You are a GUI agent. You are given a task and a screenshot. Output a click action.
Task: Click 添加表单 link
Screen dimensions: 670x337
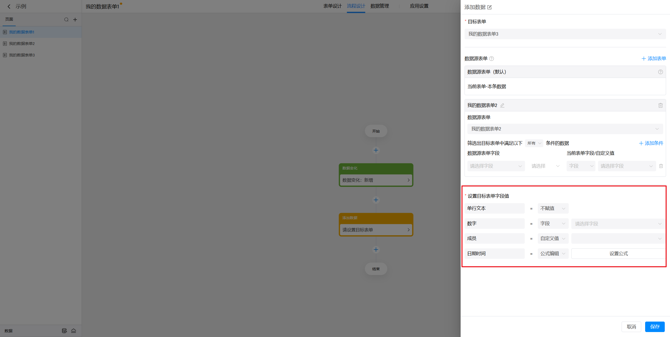click(x=654, y=59)
